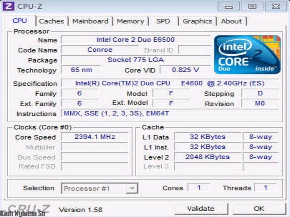Switch to the Memory tab

point(130,21)
